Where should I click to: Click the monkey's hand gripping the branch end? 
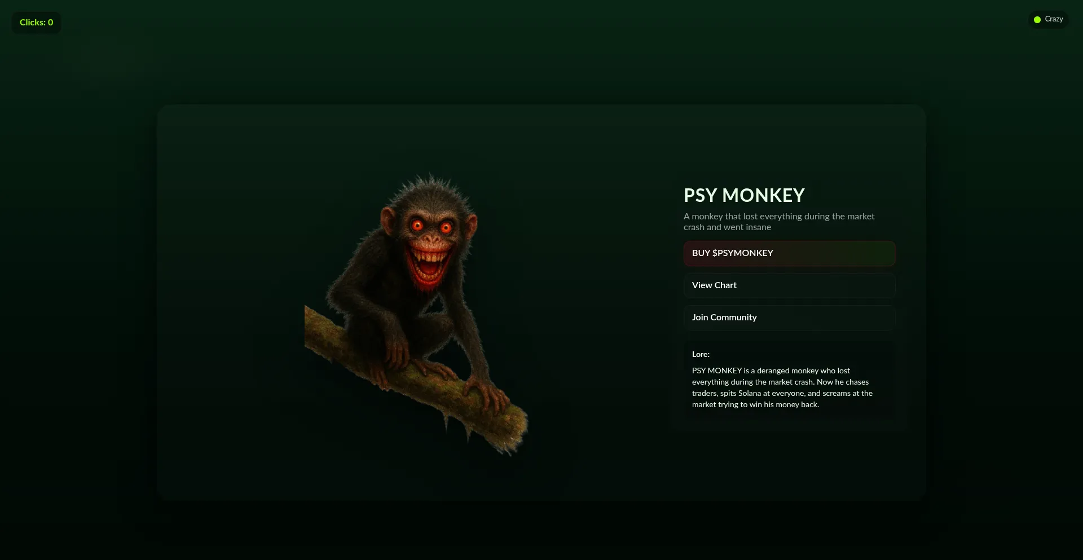pyautogui.click(x=486, y=395)
